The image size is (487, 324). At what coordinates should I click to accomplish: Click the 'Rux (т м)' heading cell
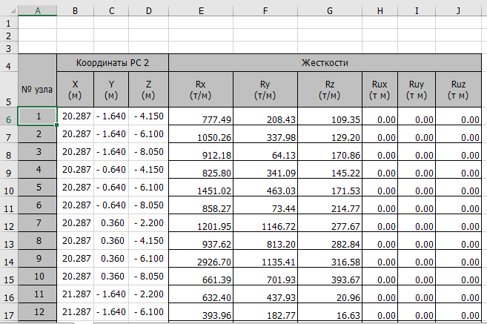click(380, 90)
